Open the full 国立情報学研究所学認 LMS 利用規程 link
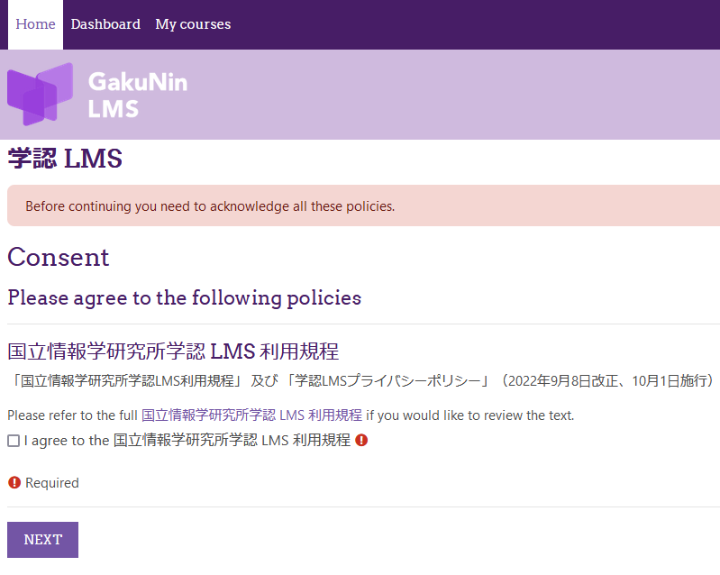This screenshot has height=575, width=720. tap(251, 415)
